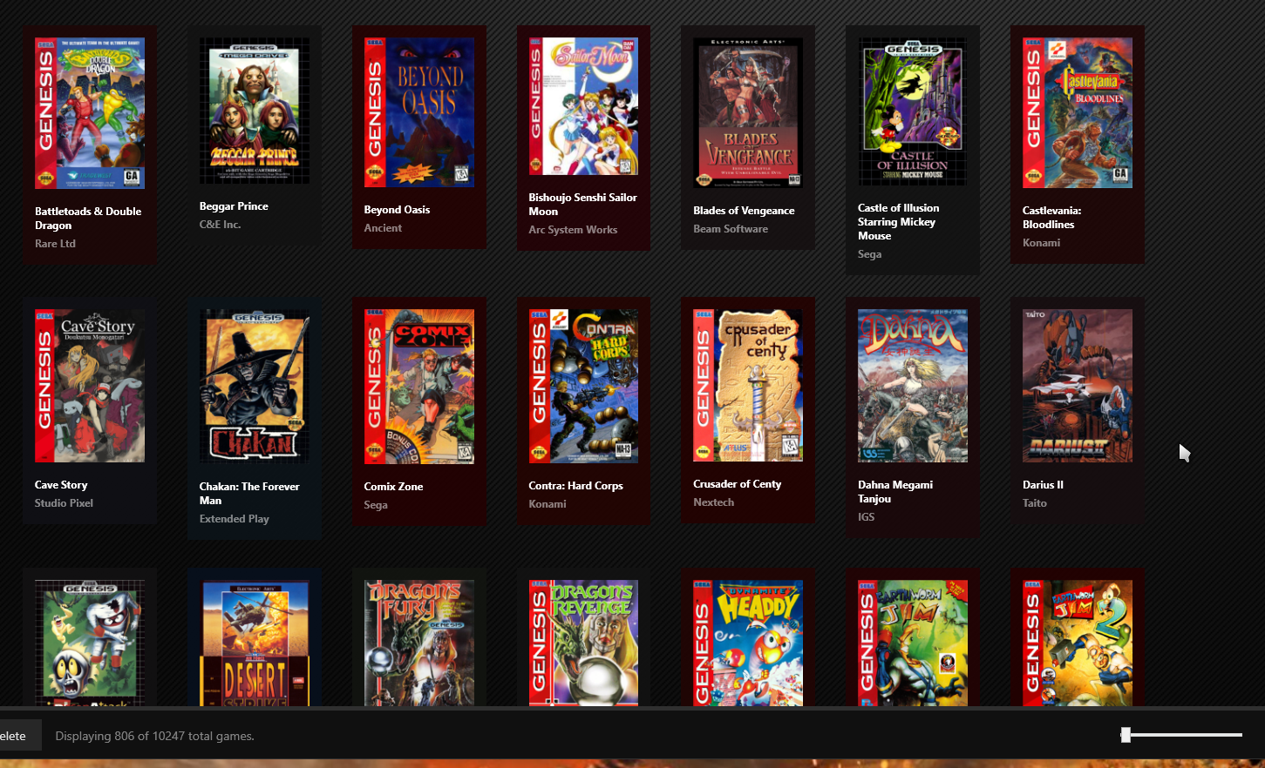This screenshot has height=768, width=1265.
Task: Click developer name Taito
Action: coord(1034,503)
